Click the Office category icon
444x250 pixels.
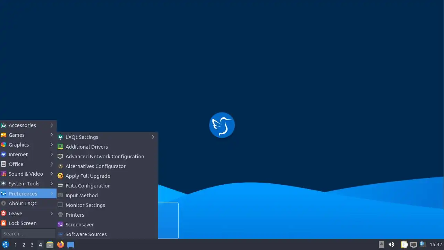click(3, 164)
